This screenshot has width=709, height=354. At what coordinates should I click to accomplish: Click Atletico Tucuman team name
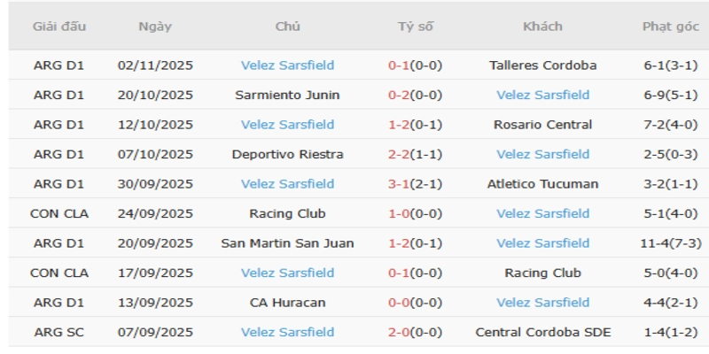[x=542, y=184]
